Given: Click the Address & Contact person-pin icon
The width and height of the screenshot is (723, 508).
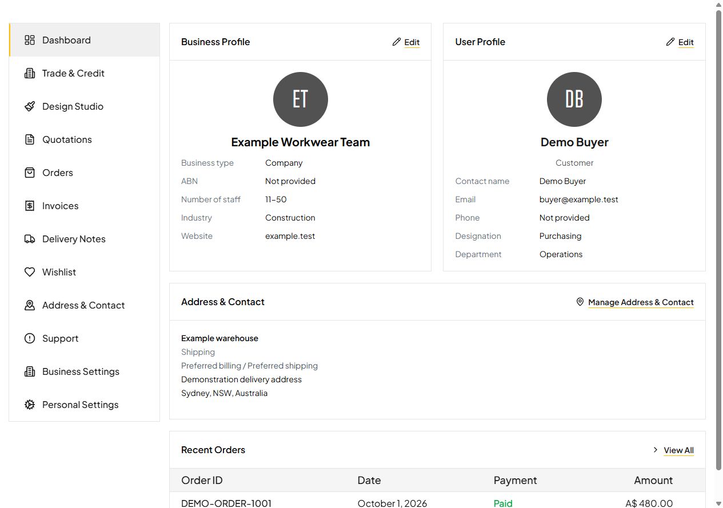Looking at the screenshot, I should click(x=30, y=305).
